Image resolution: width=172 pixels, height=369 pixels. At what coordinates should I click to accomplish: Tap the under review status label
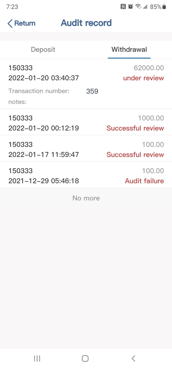click(143, 78)
